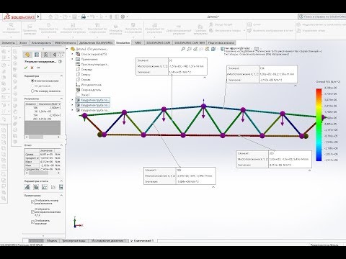Click the Print icon

point(84,17)
